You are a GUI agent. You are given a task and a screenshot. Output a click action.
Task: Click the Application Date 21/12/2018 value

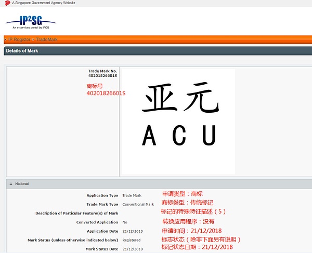pyautogui.click(x=133, y=231)
